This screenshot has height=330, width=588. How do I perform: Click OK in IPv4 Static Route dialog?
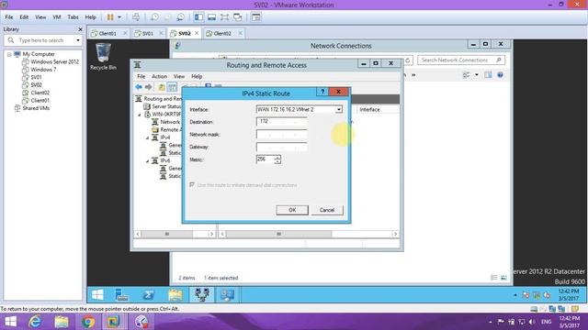click(x=292, y=210)
